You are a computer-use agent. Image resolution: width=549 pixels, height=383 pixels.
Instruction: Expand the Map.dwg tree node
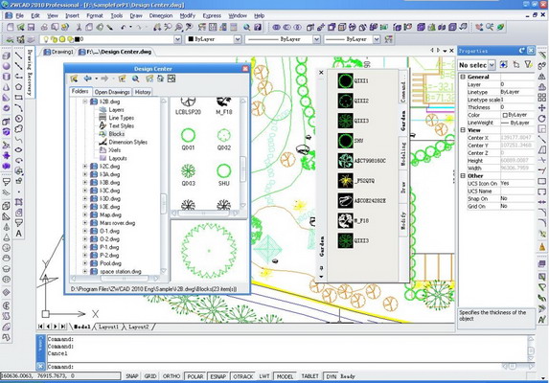click(x=85, y=214)
